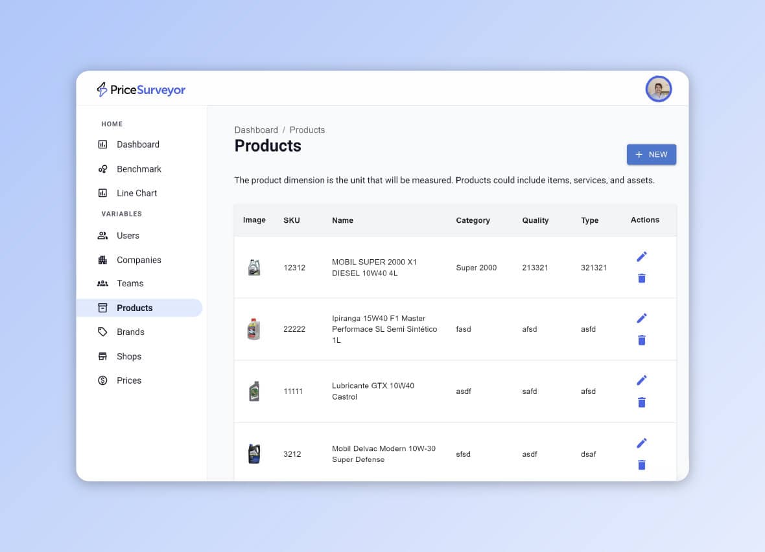Screen dimensions: 765x552
Task: Click the Type column header
Action: click(589, 220)
